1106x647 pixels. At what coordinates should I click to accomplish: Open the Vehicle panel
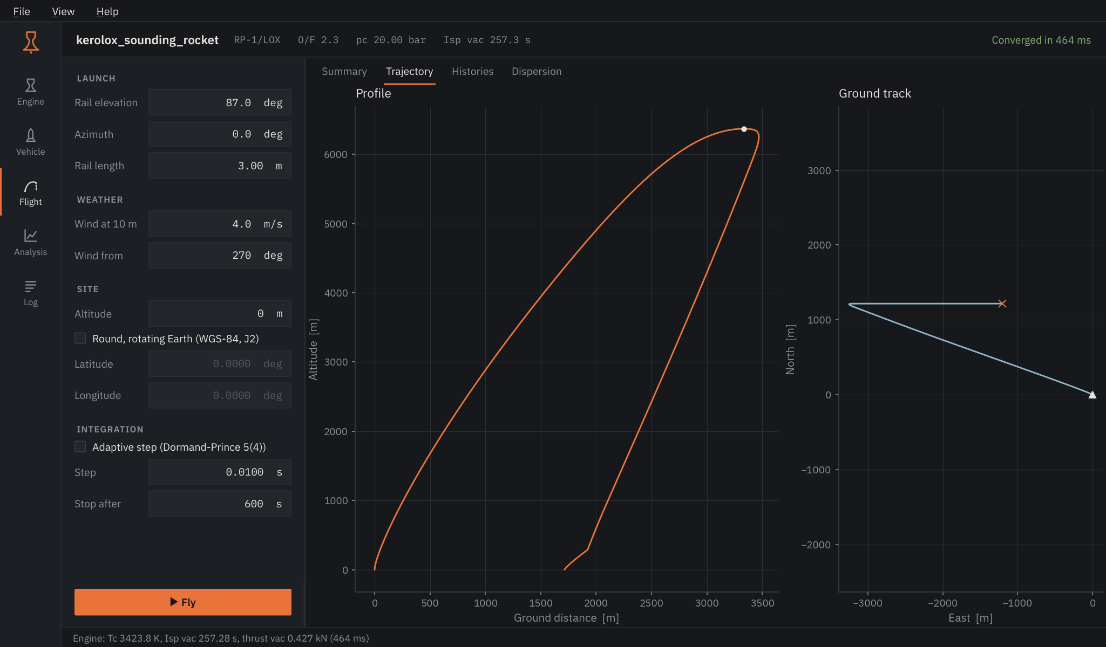click(x=31, y=142)
